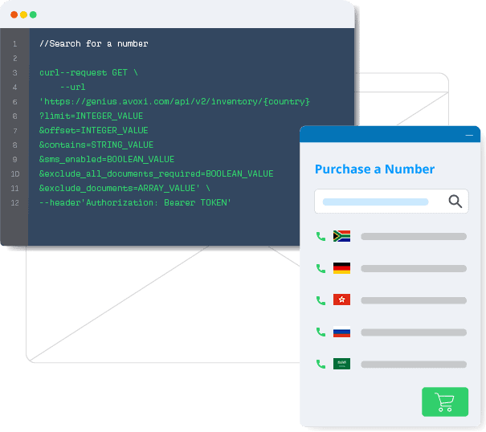Click the red close dot on code window
Viewport: 486px width, 432px height.
pyautogui.click(x=14, y=14)
